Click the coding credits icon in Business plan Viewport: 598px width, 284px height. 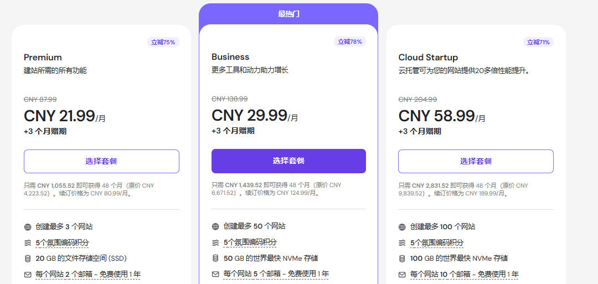[215, 242]
